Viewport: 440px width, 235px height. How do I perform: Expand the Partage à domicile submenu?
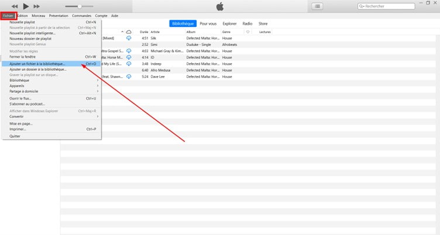click(x=51, y=91)
